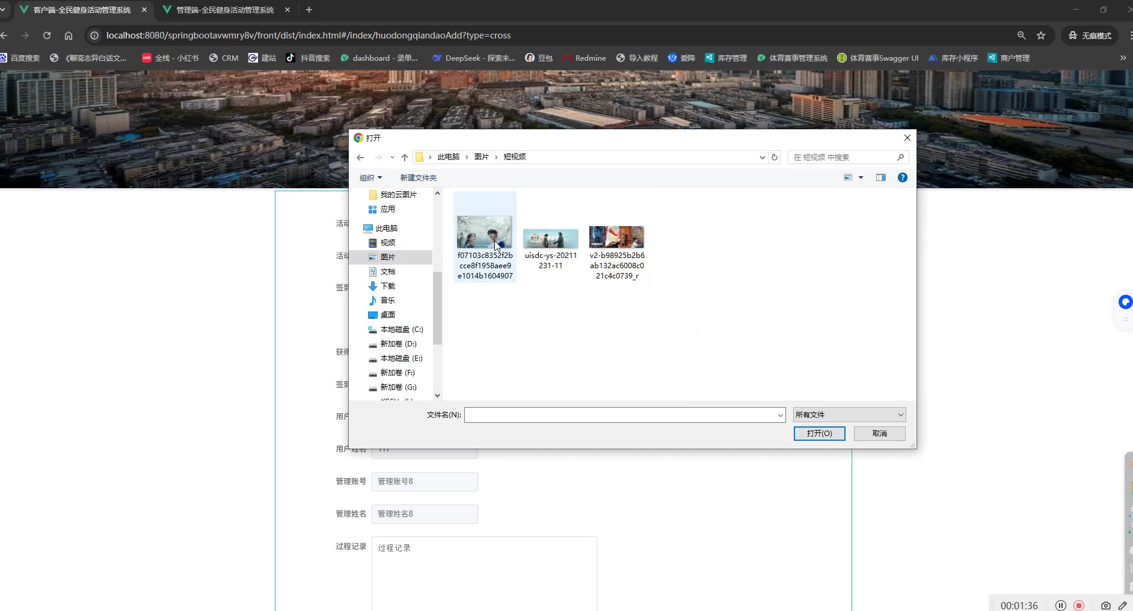Switch to 管理端-全民健身活动管理系统 browser tab

(x=225, y=10)
